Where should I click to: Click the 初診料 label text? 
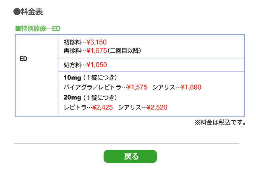coord(72,42)
